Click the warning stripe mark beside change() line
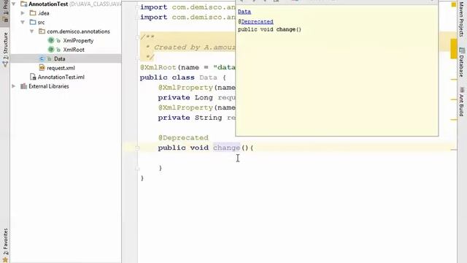The height and width of the screenshot is (263, 467). pyautogui.click(x=454, y=149)
